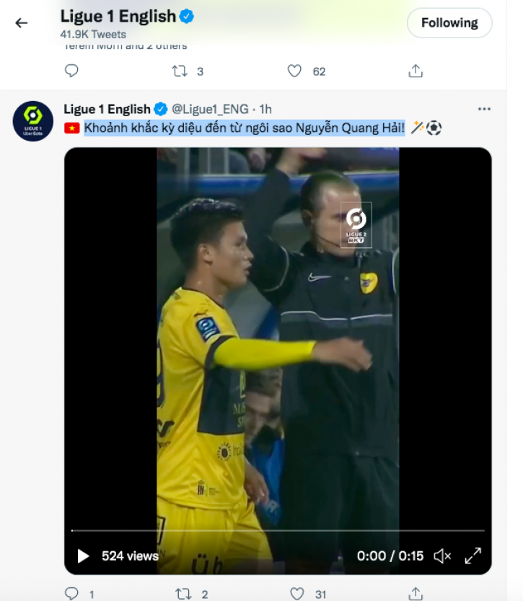Click the Following button
Viewport: 523px width, 601px height.
tap(449, 23)
